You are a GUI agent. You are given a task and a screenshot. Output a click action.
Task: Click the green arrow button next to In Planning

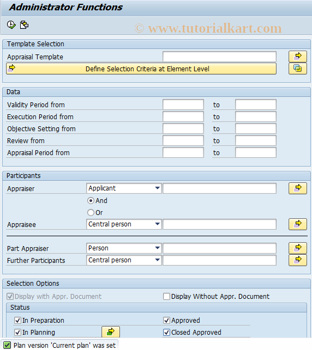point(111,332)
